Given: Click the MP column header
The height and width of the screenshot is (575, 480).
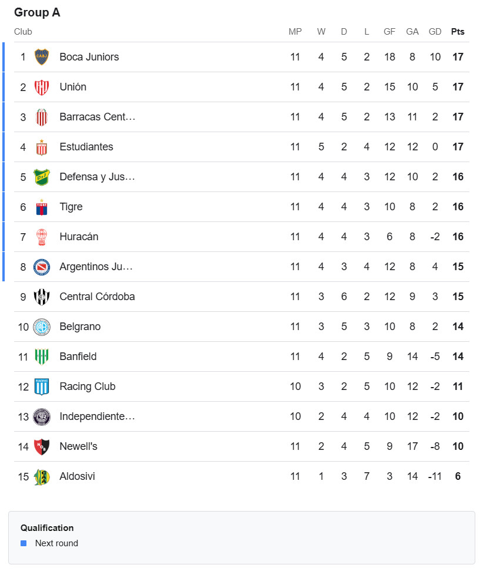Looking at the screenshot, I should point(295,32).
